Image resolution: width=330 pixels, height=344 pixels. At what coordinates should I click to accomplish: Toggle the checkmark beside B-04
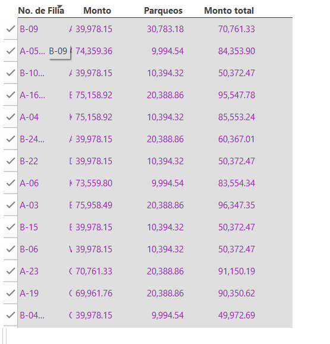click(x=11, y=315)
